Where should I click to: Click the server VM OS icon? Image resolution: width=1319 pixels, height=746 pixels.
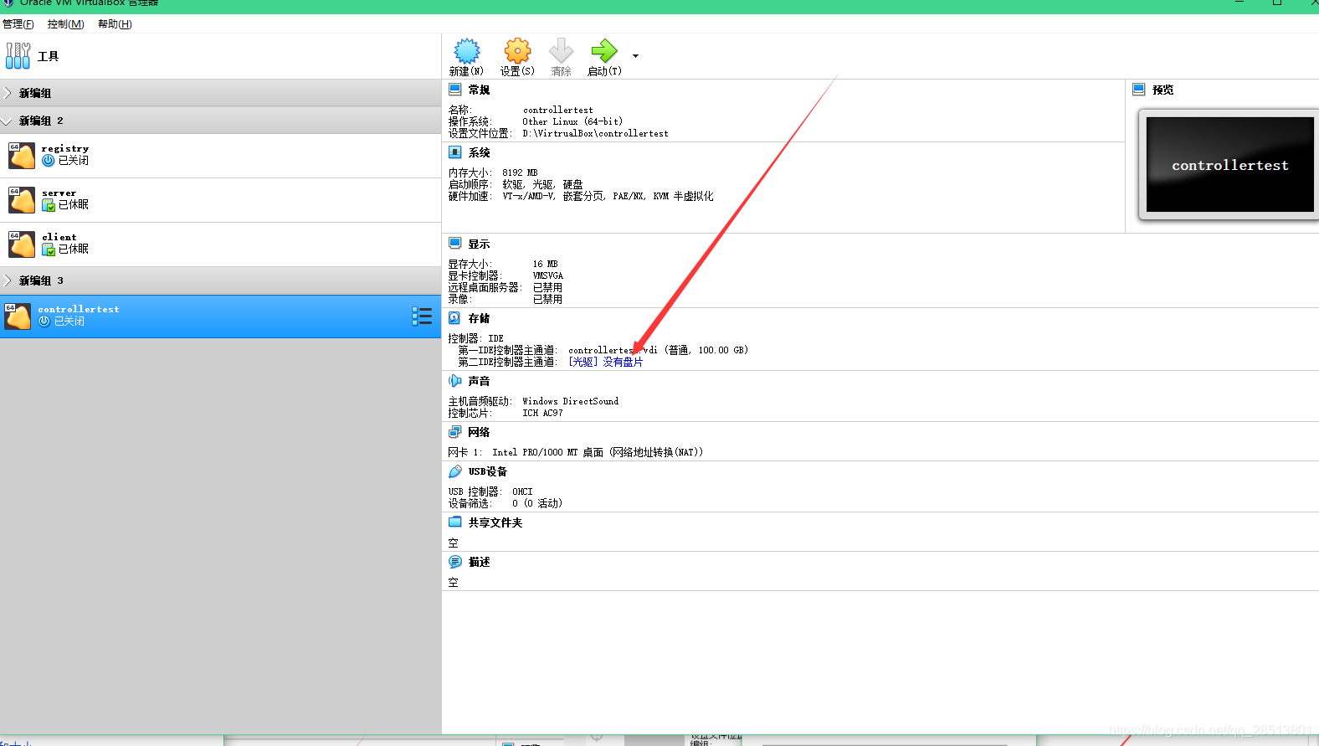pyautogui.click(x=22, y=200)
